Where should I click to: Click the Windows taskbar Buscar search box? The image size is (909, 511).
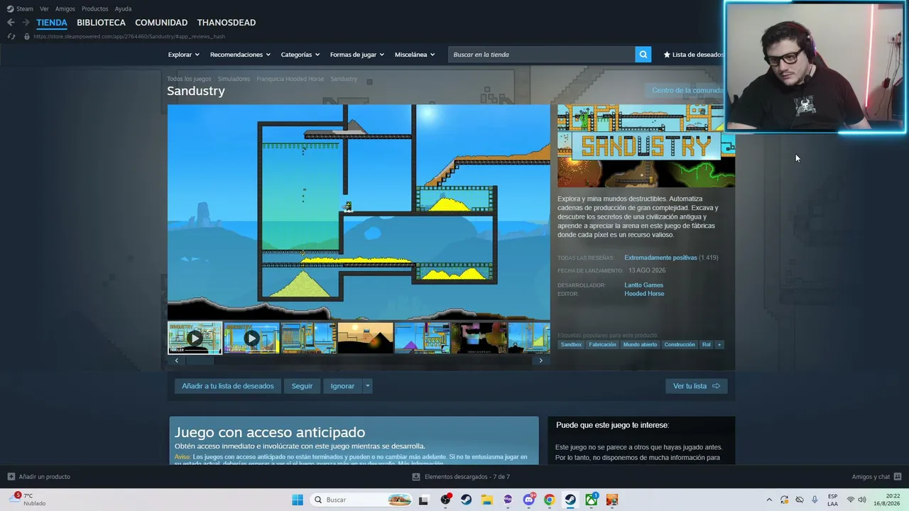[x=361, y=500]
